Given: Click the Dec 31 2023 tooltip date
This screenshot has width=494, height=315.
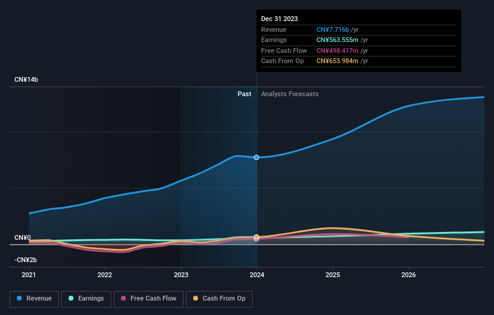Looking at the screenshot, I should [x=279, y=19].
